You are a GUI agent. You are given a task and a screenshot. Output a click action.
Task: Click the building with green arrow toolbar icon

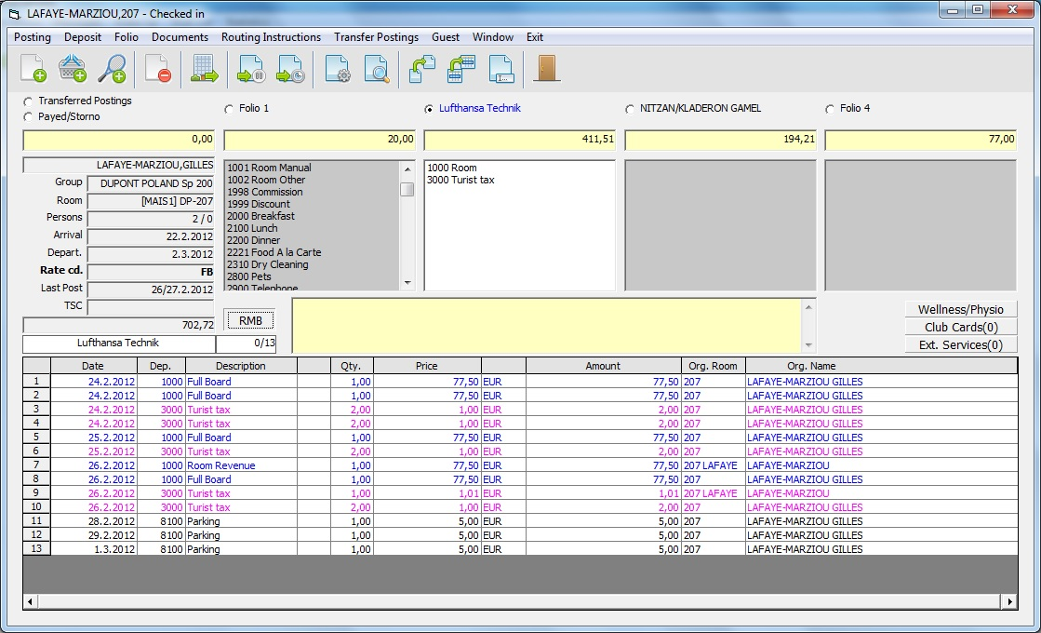pyautogui.click(x=205, y=69)
